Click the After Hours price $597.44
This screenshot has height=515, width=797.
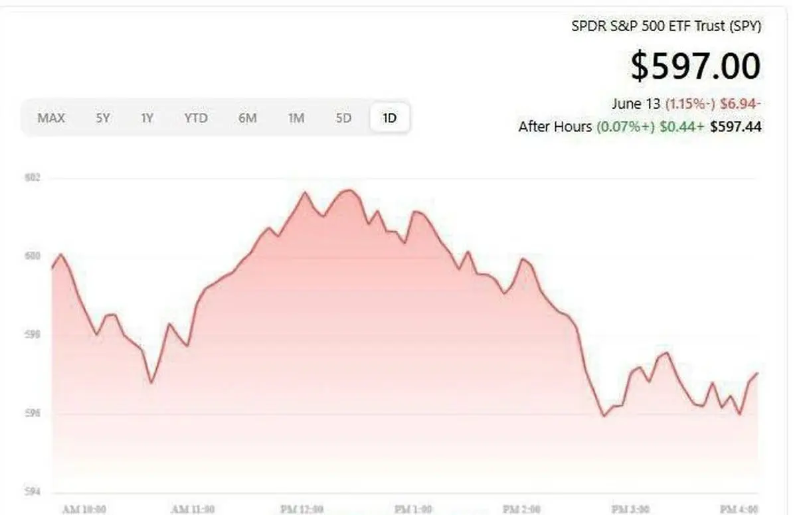click(736, 126)
